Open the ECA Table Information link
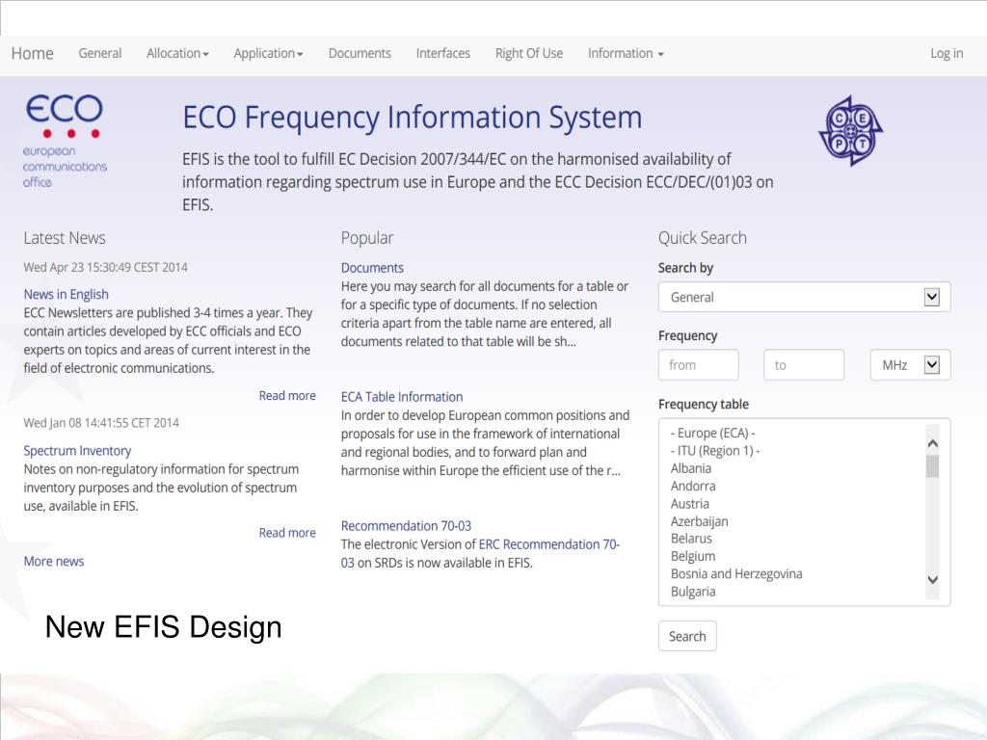This screenshot has width=987, height=740. [x=402, y=397]
